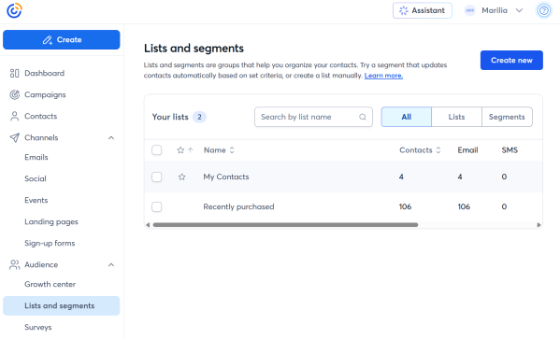Click the Recently purchased contacts count 106
Screen dimensions: 560x339
tap(405, 206)
